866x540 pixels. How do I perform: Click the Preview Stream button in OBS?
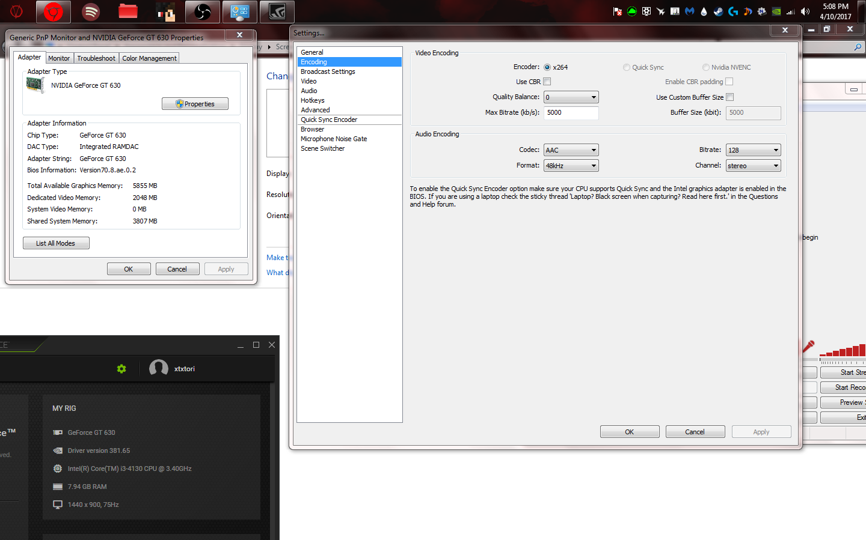pos(843,402)
